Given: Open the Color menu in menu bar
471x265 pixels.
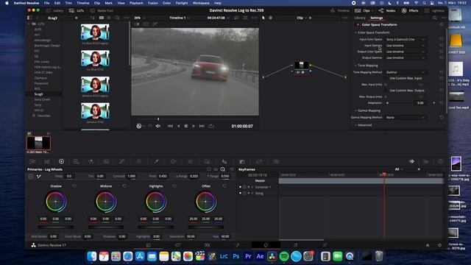Looking at the screenshot, I should pos(167,3).
